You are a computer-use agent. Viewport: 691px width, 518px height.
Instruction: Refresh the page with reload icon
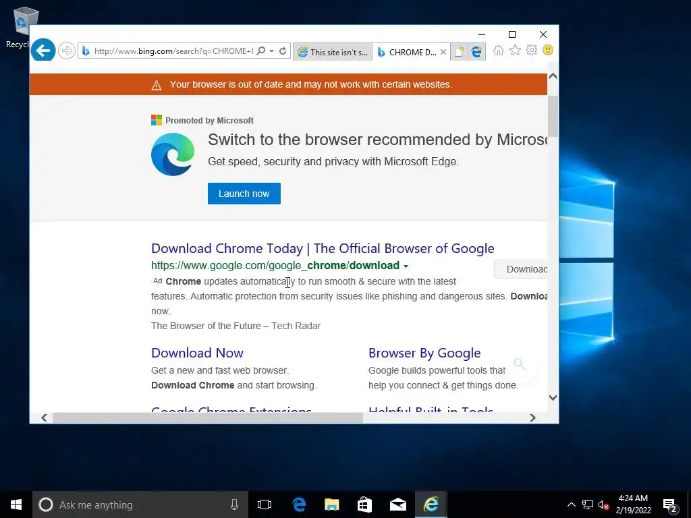tap(283, 51)
